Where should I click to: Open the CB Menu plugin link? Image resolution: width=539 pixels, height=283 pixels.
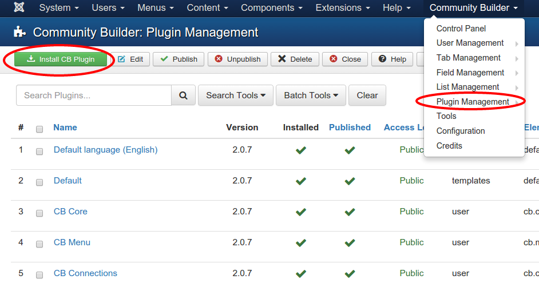(x=72, y=242)
